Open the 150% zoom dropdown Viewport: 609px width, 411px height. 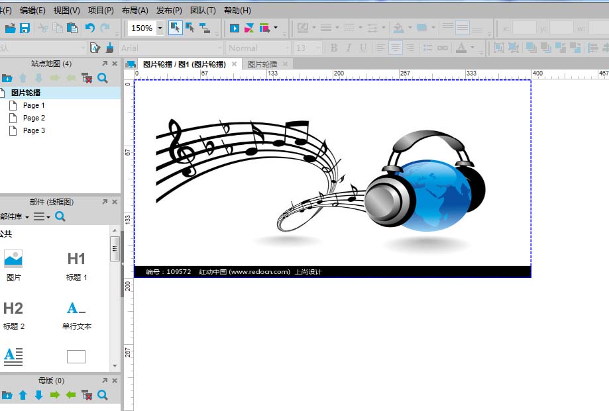coord(160,28)
